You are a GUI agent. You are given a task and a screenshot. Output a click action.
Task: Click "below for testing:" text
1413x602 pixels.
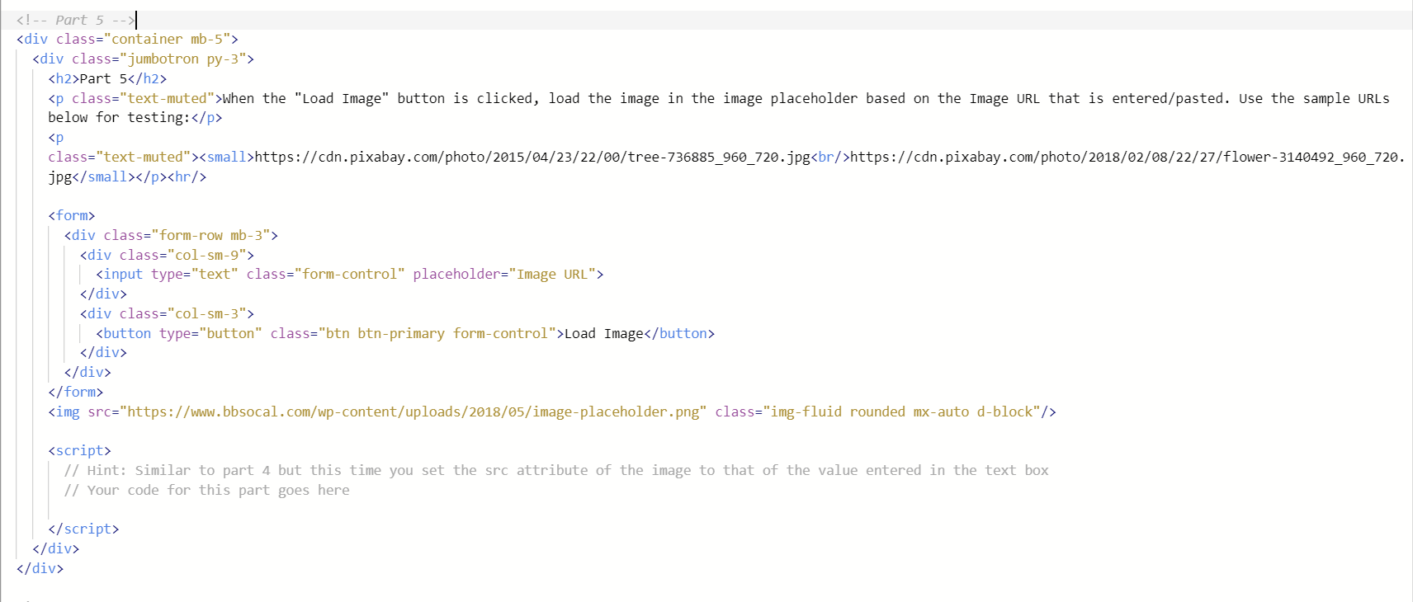click(120, 117)
